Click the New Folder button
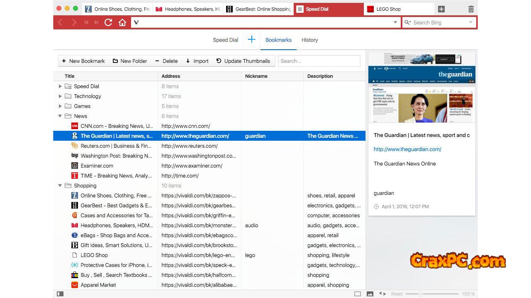This screenshot has height=298, width=531. coord(130,61)
